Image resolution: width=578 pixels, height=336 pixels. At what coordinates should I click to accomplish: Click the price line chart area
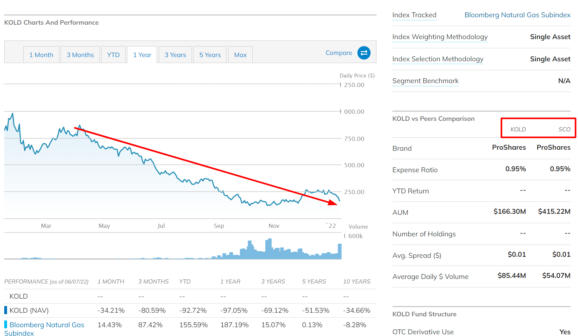(x=173, y=151)
